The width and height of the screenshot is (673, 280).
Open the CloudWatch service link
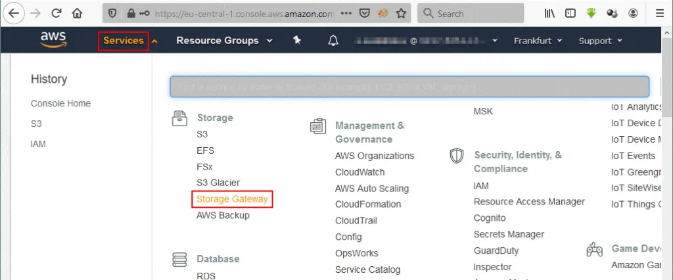pos(360,172)
